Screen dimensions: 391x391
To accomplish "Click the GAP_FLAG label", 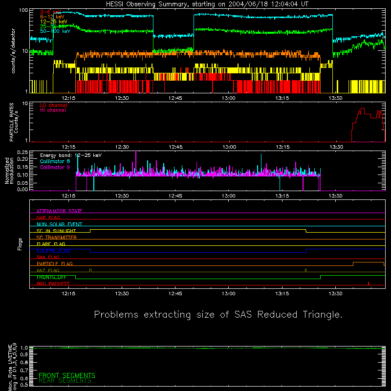I will (x=48, y=217).
